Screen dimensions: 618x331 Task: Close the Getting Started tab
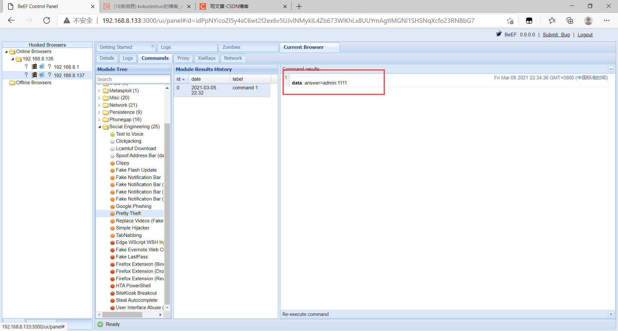153,46
